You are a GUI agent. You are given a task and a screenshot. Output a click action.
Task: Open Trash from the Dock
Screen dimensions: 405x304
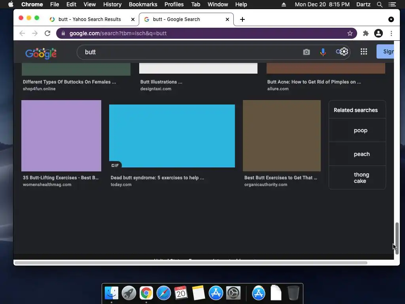point(293,293)
